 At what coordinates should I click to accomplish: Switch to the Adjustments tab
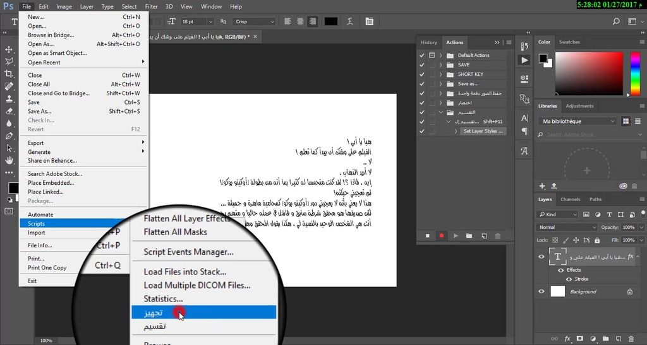pos(579,106)
